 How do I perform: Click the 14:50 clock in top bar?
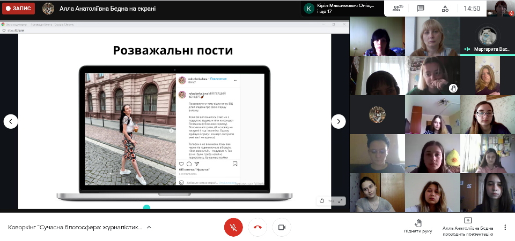pos(472,9)
